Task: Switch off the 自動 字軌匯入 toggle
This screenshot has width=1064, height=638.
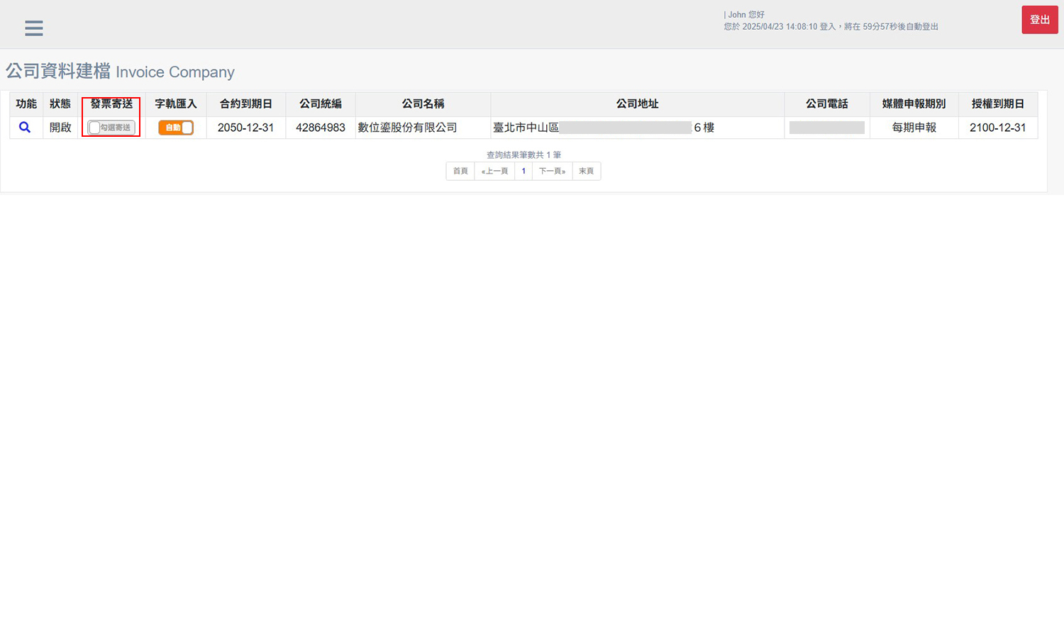Action: (176, 128)
